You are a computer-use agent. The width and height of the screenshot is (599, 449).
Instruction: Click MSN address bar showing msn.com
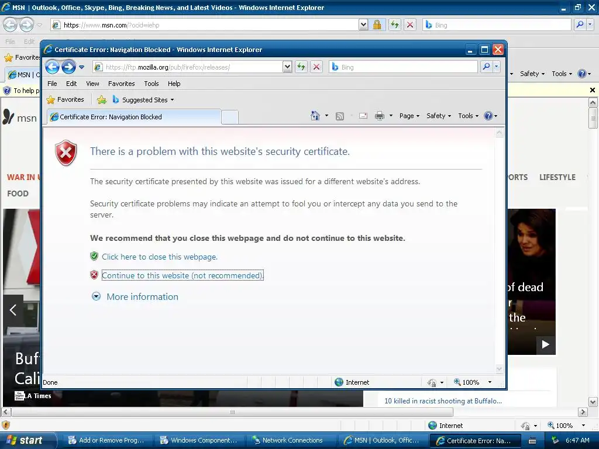[205, 25]
